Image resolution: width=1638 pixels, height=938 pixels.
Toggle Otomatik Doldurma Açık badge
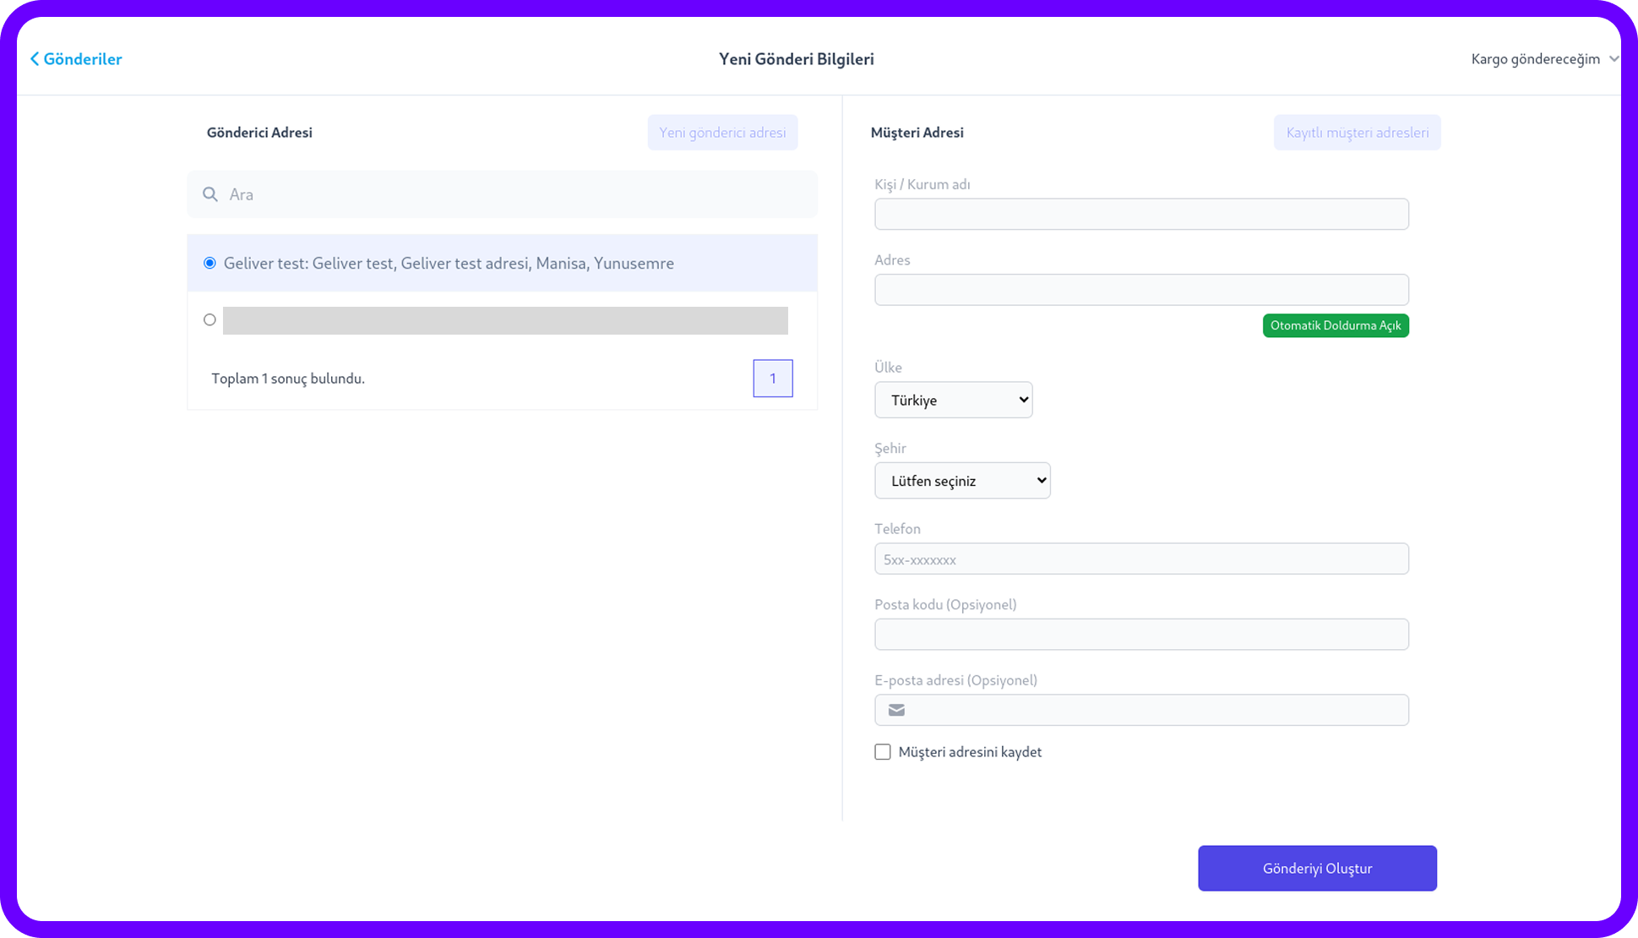(x=1335, y=325)
